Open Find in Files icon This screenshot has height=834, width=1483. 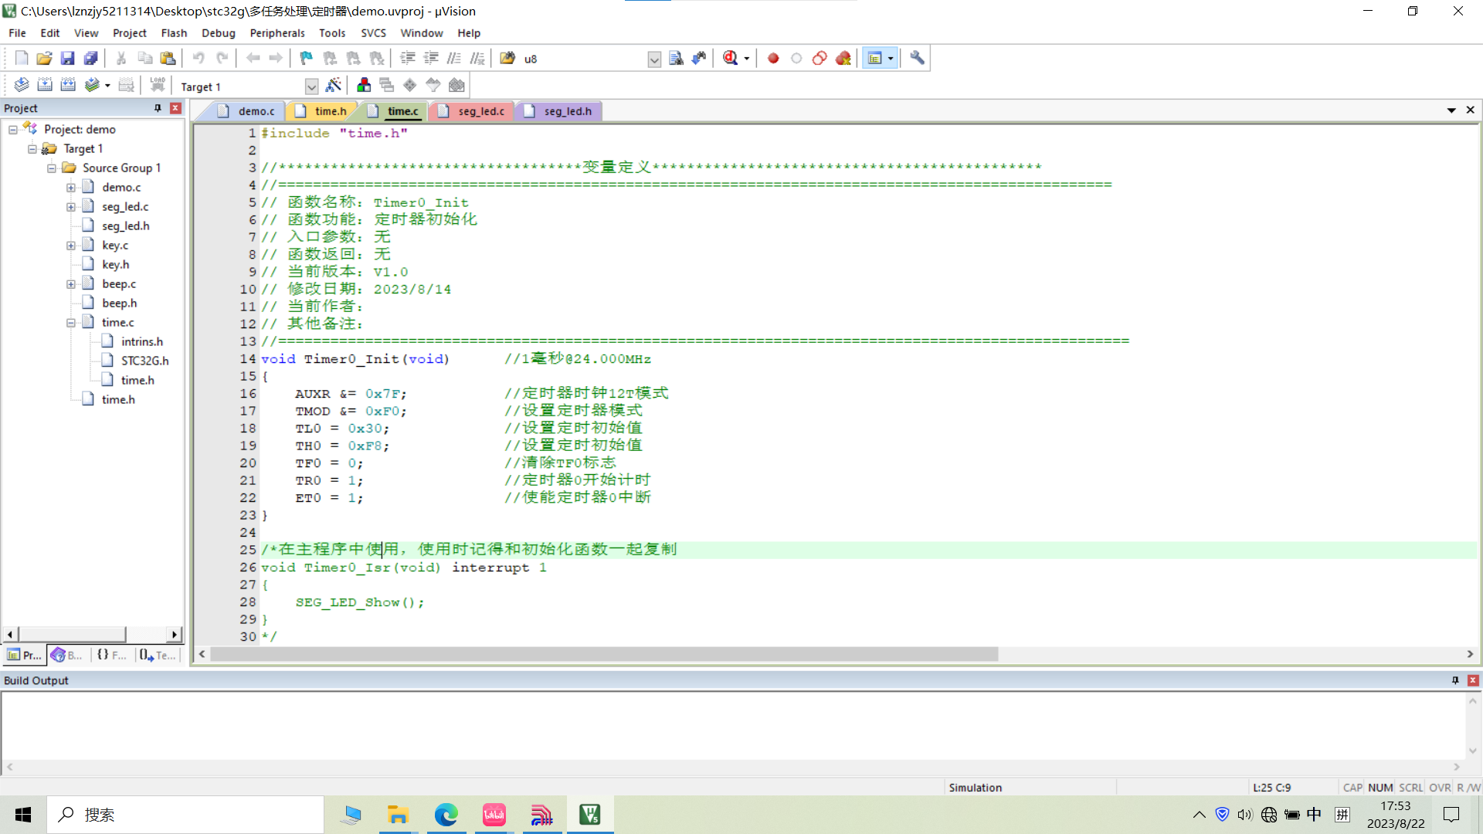pos(507,58)
